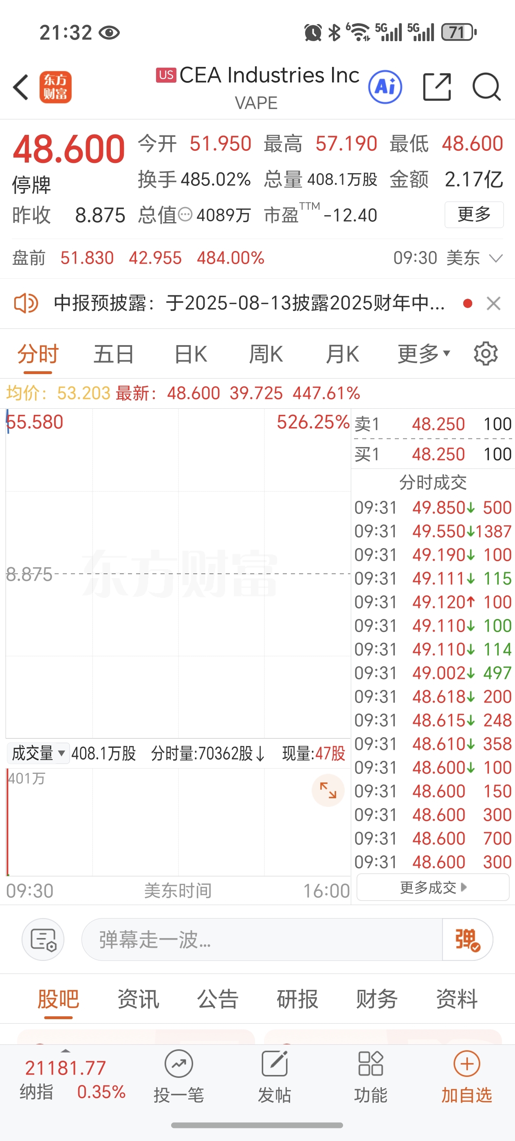Screen dimensions: 515x1141
Task: Switch to 日K tab
Action: click(x=190, y=354)
